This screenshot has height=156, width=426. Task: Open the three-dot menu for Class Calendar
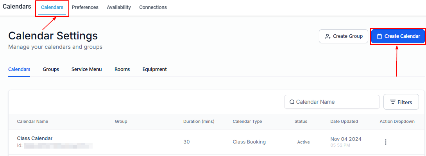click(385, 142)
